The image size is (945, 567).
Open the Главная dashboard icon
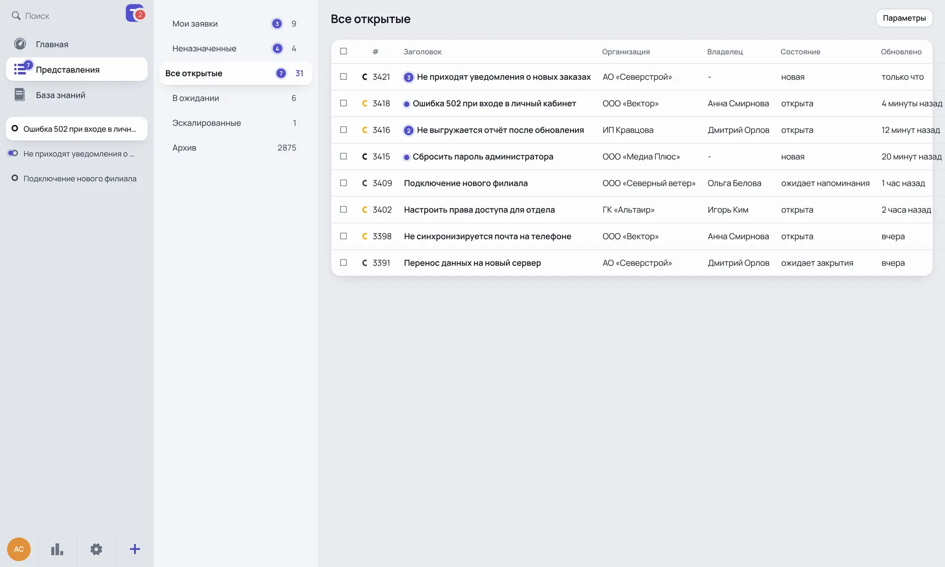pos(20,44)
